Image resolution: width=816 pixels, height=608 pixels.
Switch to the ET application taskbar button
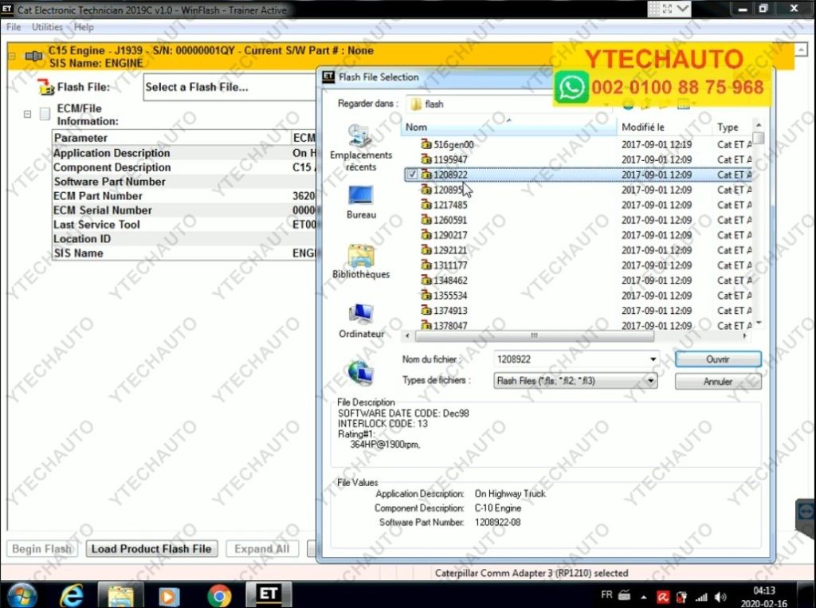point(269,594)
